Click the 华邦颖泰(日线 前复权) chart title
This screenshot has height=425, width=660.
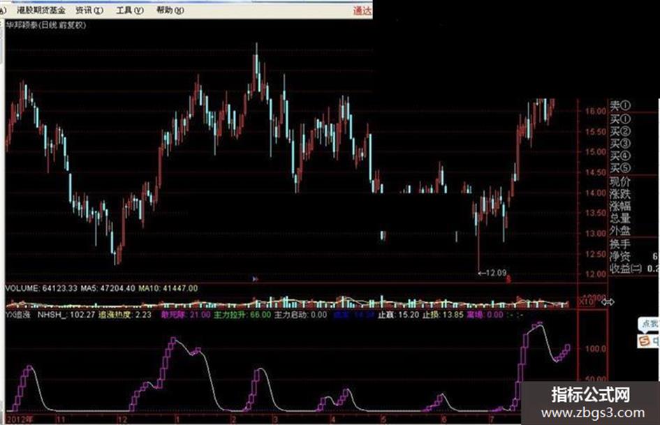click(x=45, y=25)
